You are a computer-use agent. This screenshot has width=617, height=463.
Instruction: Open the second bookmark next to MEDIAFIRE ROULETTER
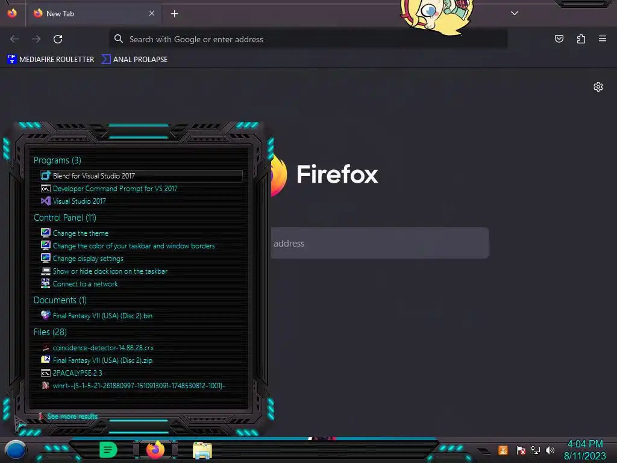click(x=134, y=60)
